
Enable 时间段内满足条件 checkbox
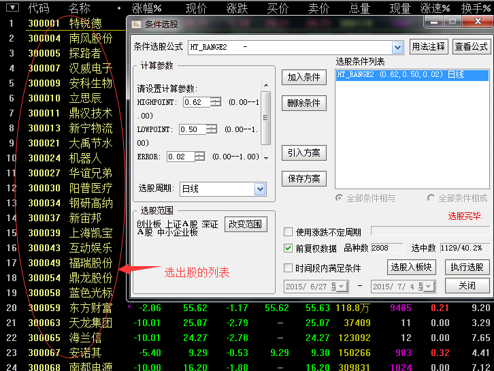pyautogui.click(x=288, y=268)
